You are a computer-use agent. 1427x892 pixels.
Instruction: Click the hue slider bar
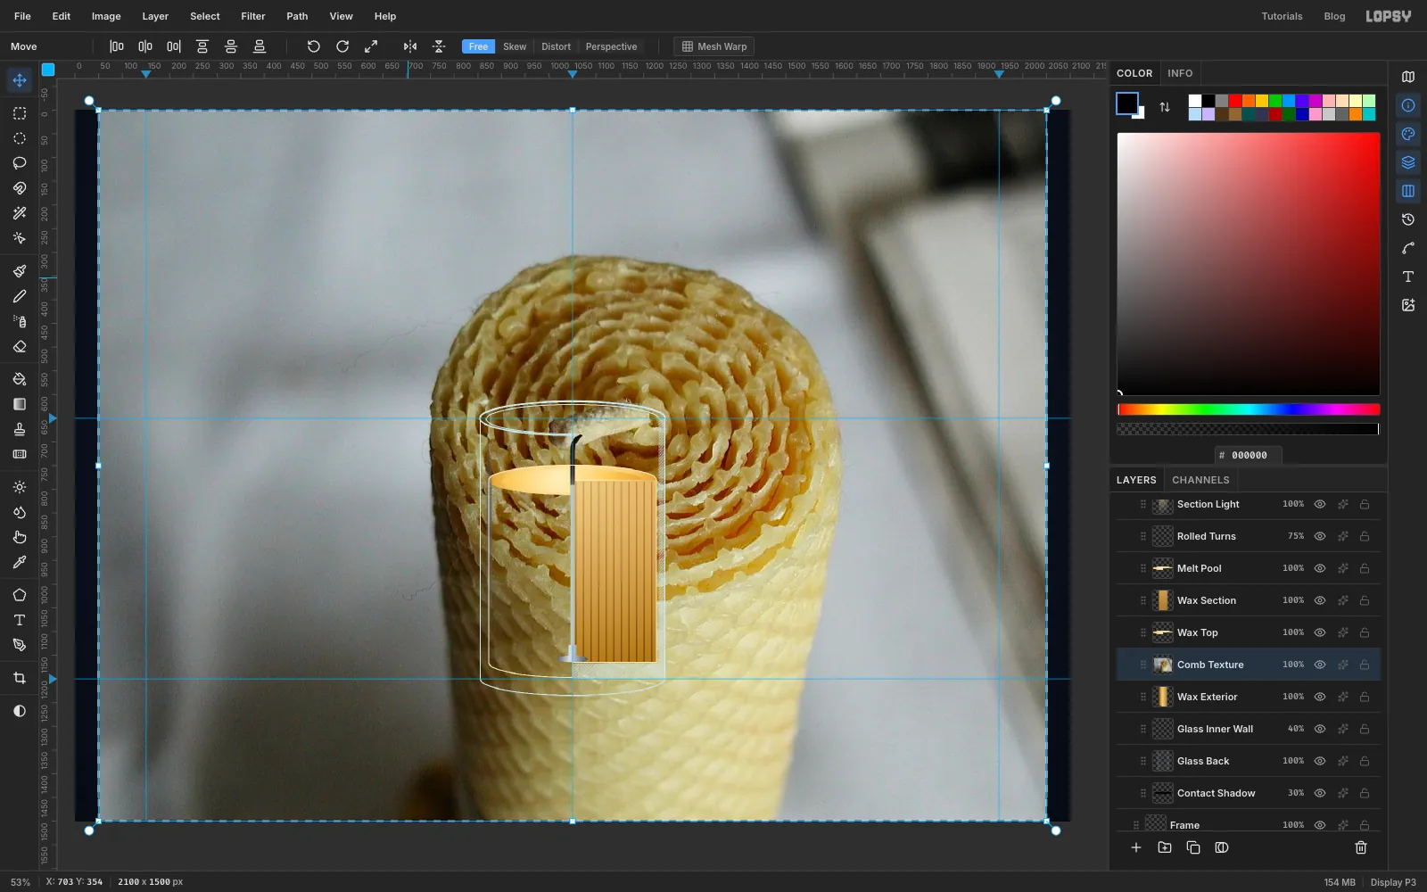[x=1249, y=409]
